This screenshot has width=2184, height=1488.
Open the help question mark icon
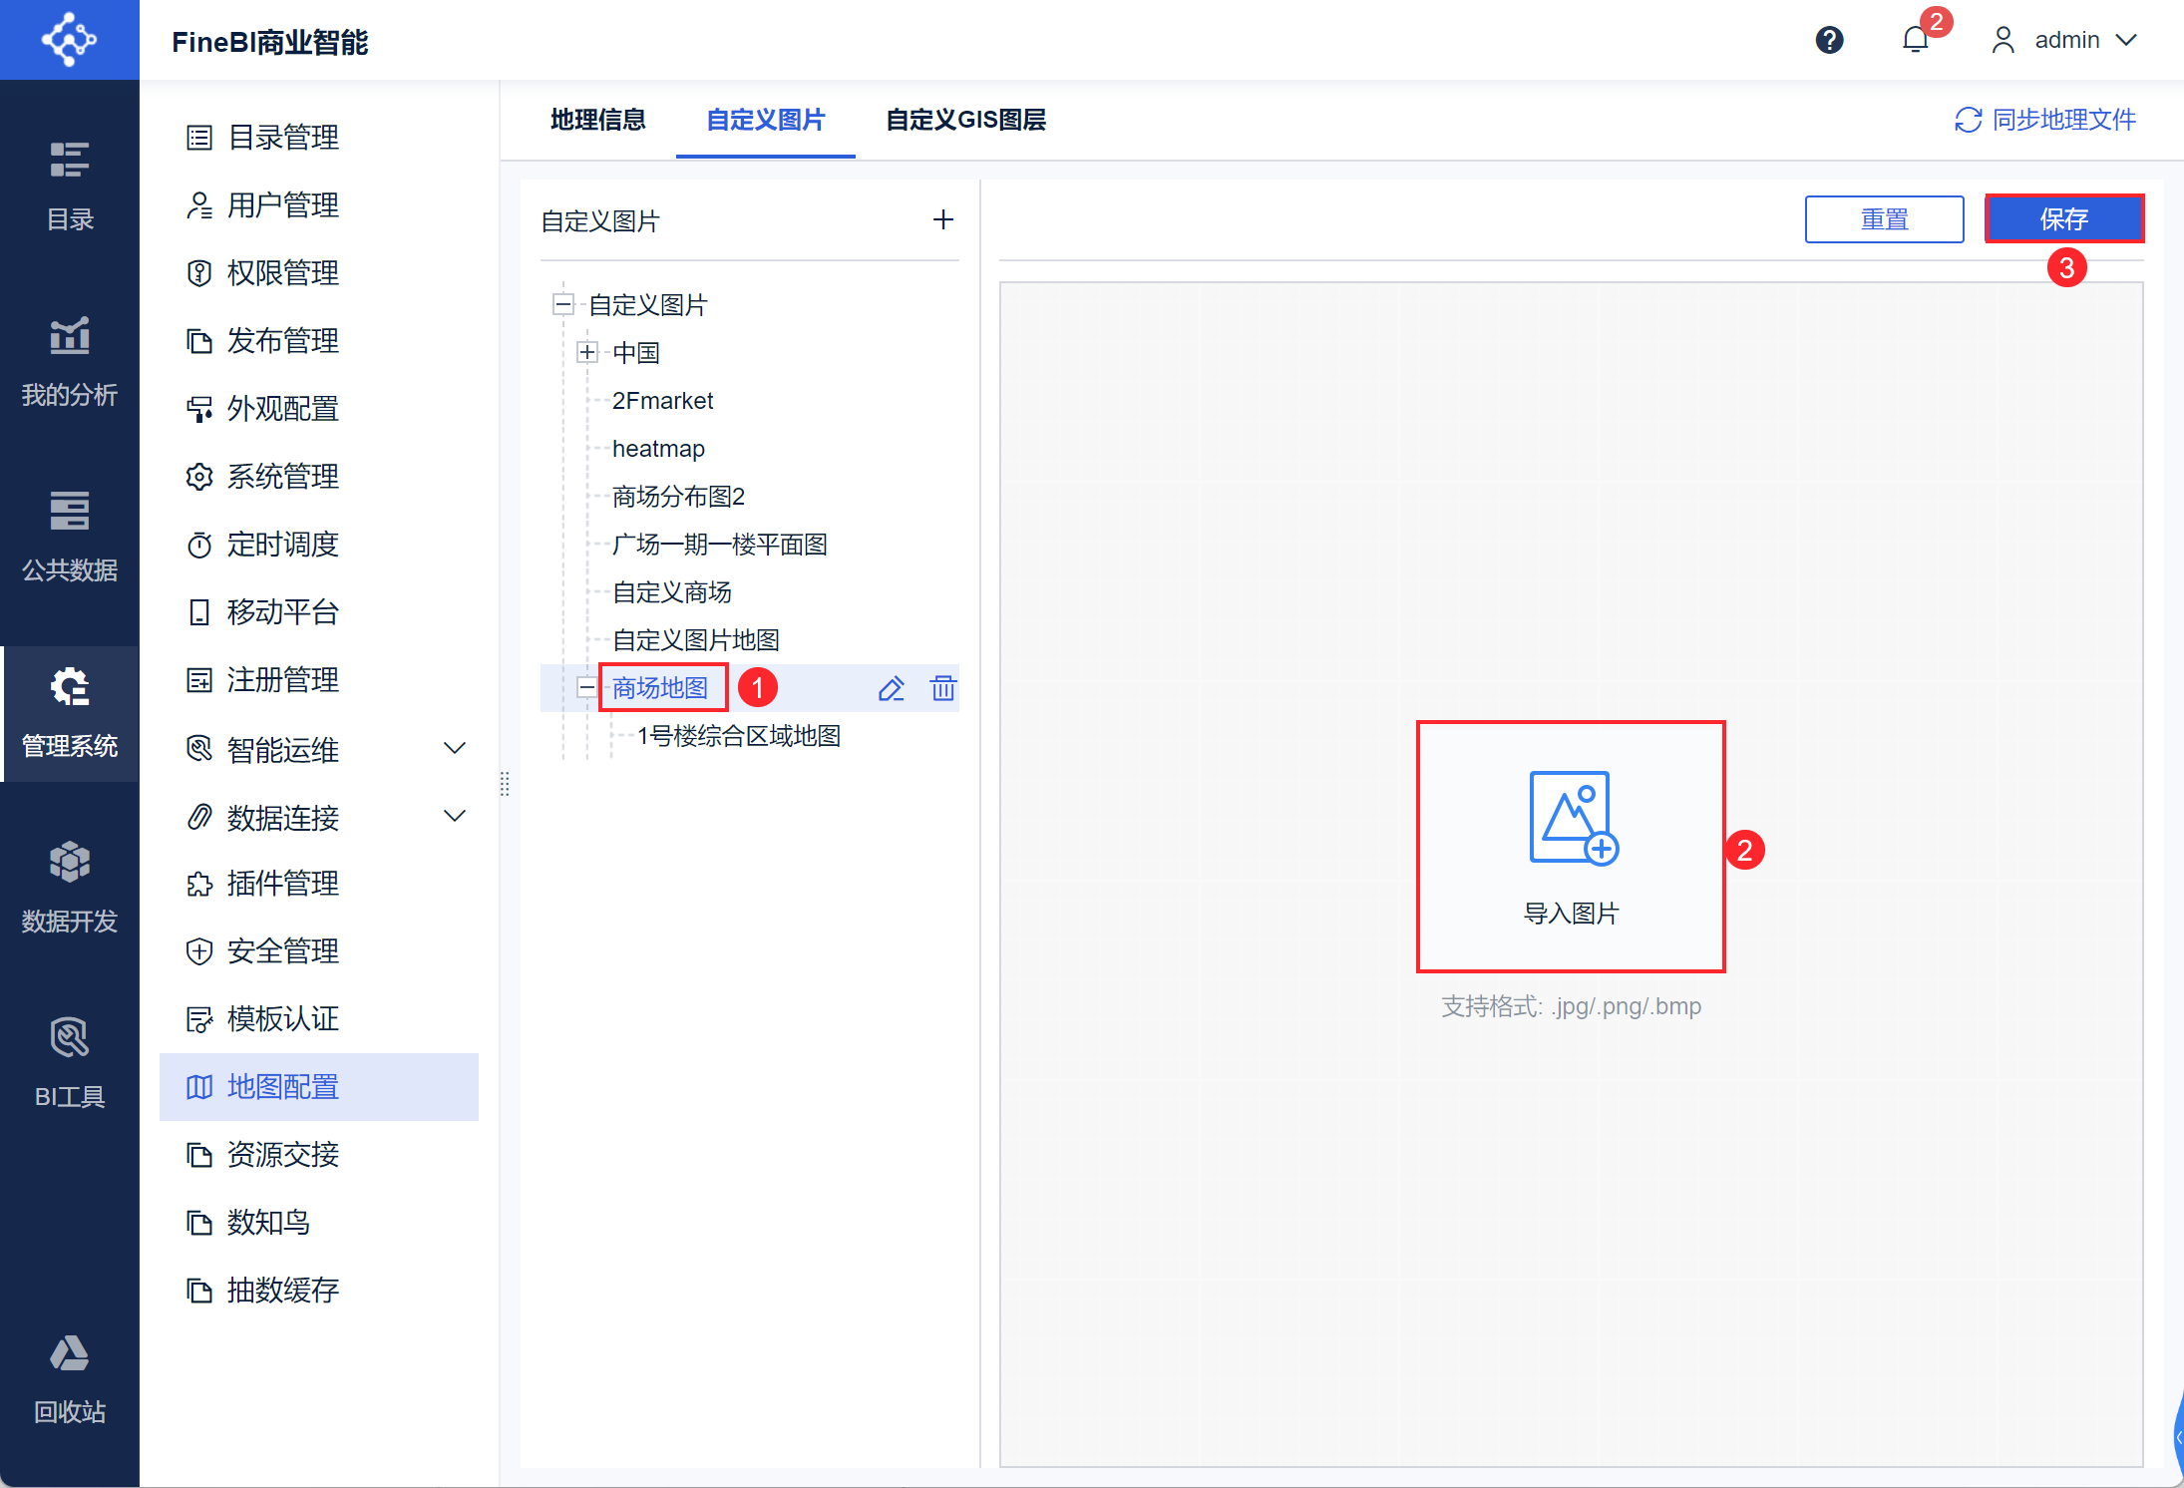1829,40
